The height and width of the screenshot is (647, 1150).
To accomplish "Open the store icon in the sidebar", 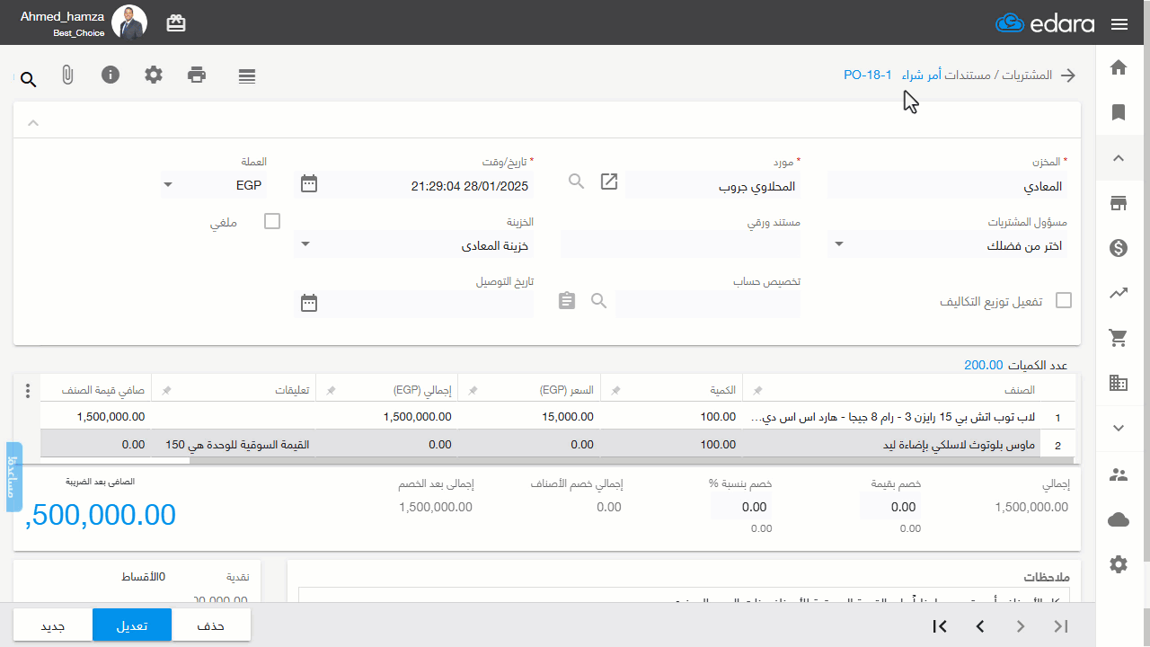I will coord(1119,203).
